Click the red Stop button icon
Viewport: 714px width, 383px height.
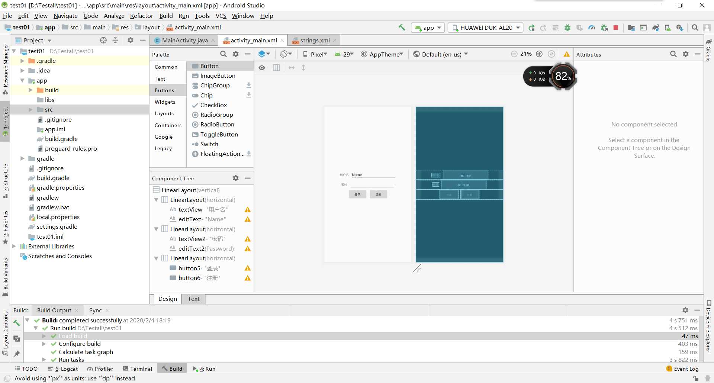[616, 28]
